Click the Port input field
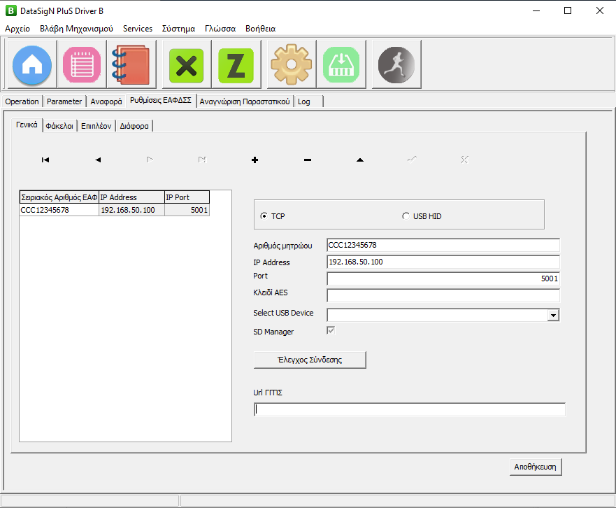 pos(443,278)
